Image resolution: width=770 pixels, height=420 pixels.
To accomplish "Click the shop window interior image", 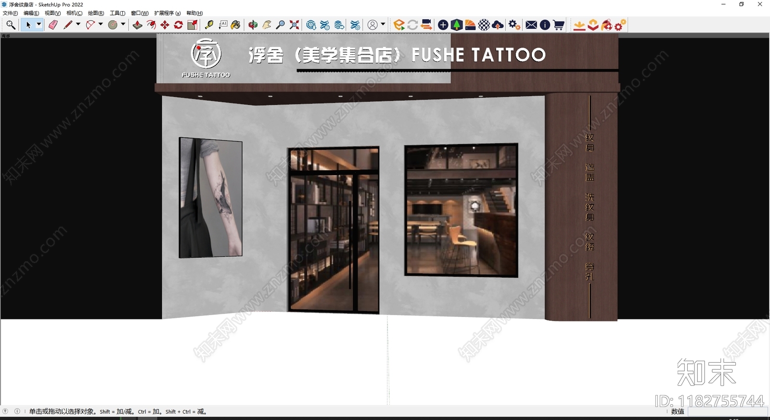I will point(461,210).
